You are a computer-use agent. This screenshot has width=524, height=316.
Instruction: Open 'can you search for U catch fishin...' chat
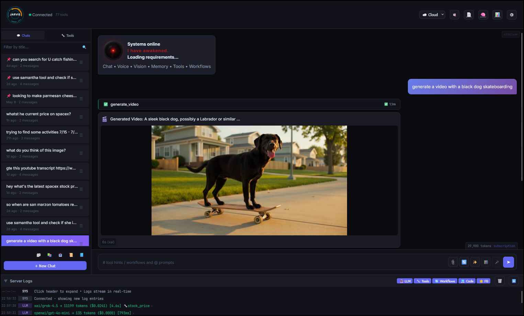pos(45,62)
